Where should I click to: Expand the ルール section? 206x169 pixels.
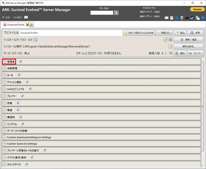[5, 75]
